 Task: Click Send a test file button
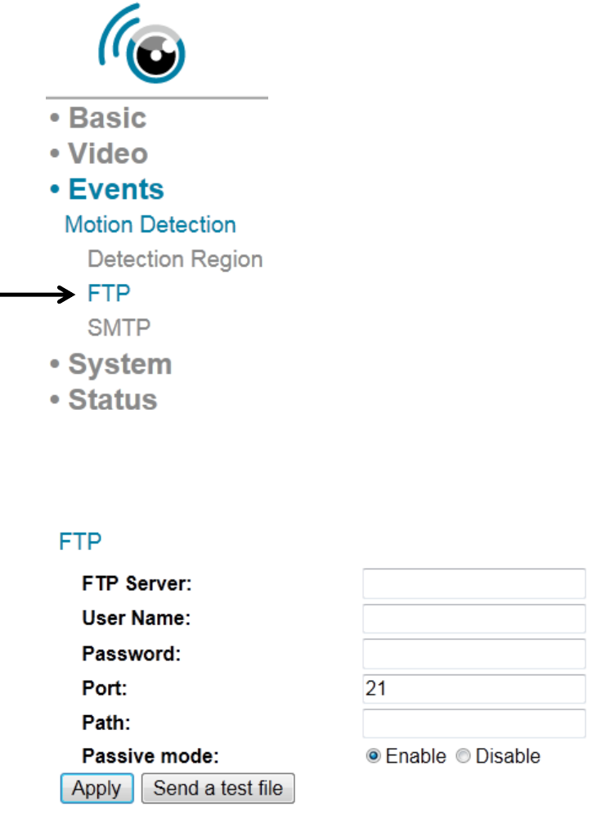218,789
